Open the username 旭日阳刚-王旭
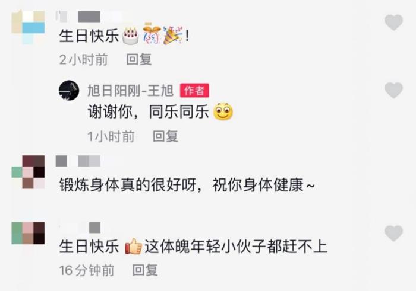 (131, 91)
